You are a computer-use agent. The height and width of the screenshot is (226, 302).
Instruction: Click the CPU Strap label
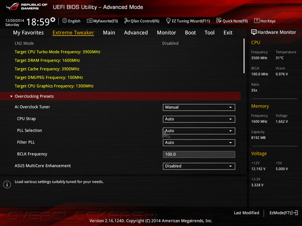point(26,119)
